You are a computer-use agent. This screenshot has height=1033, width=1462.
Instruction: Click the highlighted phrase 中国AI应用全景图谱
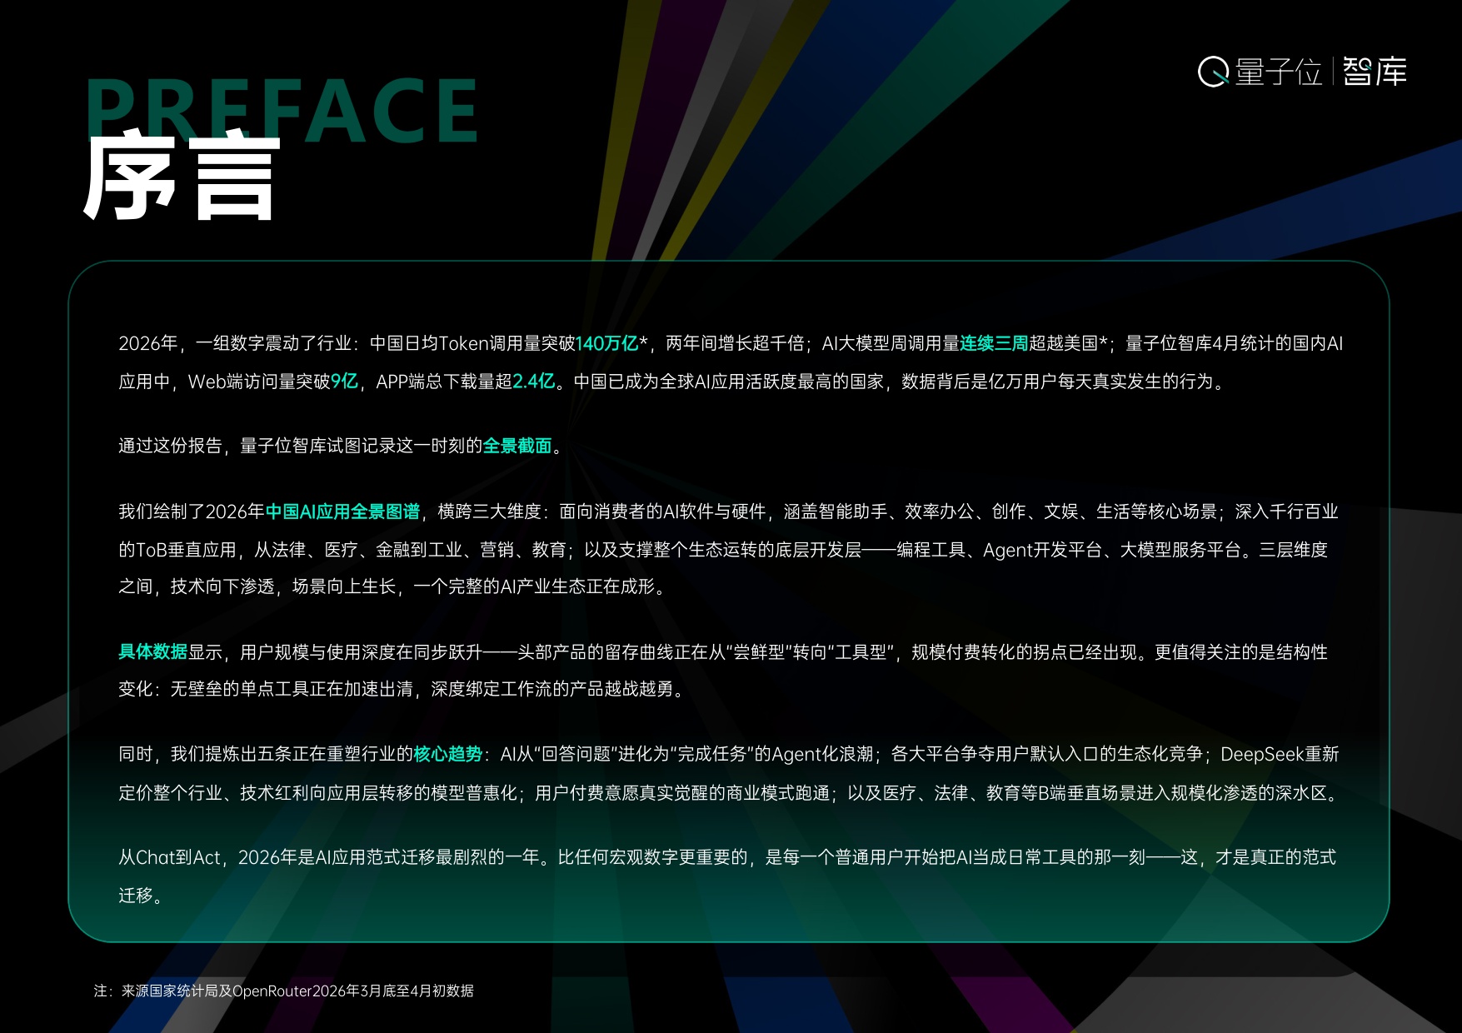[x=342, y=512]
